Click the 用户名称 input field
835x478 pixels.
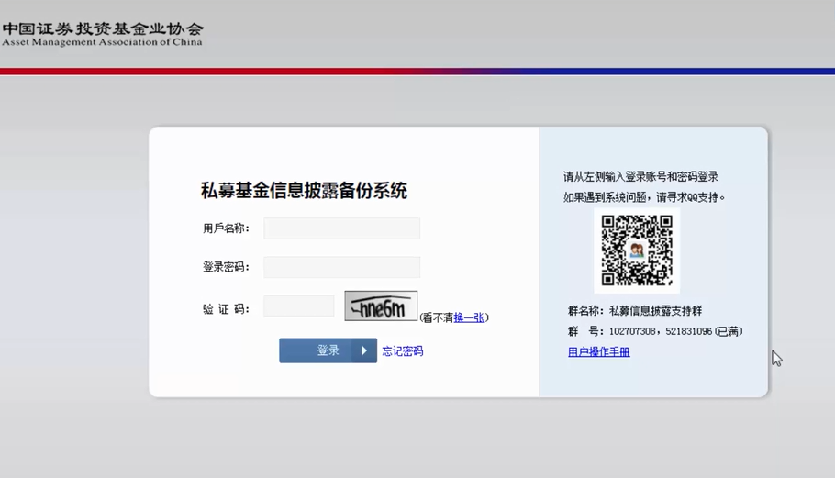pyautogui.click(x=341, y=228)
